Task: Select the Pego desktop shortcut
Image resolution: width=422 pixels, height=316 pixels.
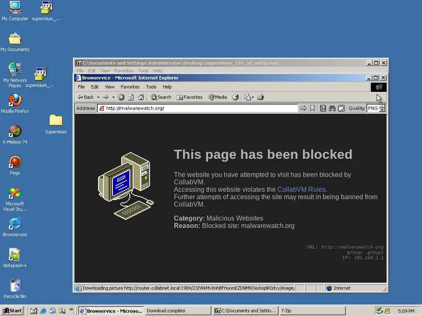Action: click(x=15, y=165)
